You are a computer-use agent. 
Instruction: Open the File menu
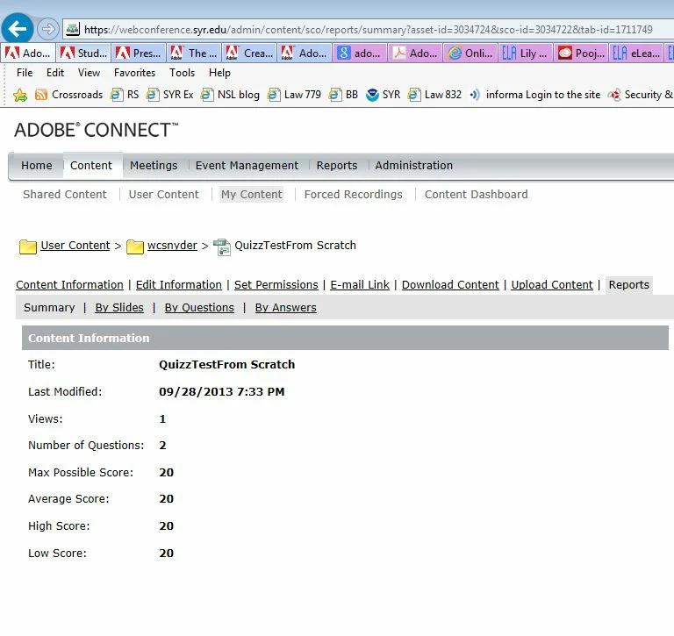pyautogui.click(x=25, y=73)
